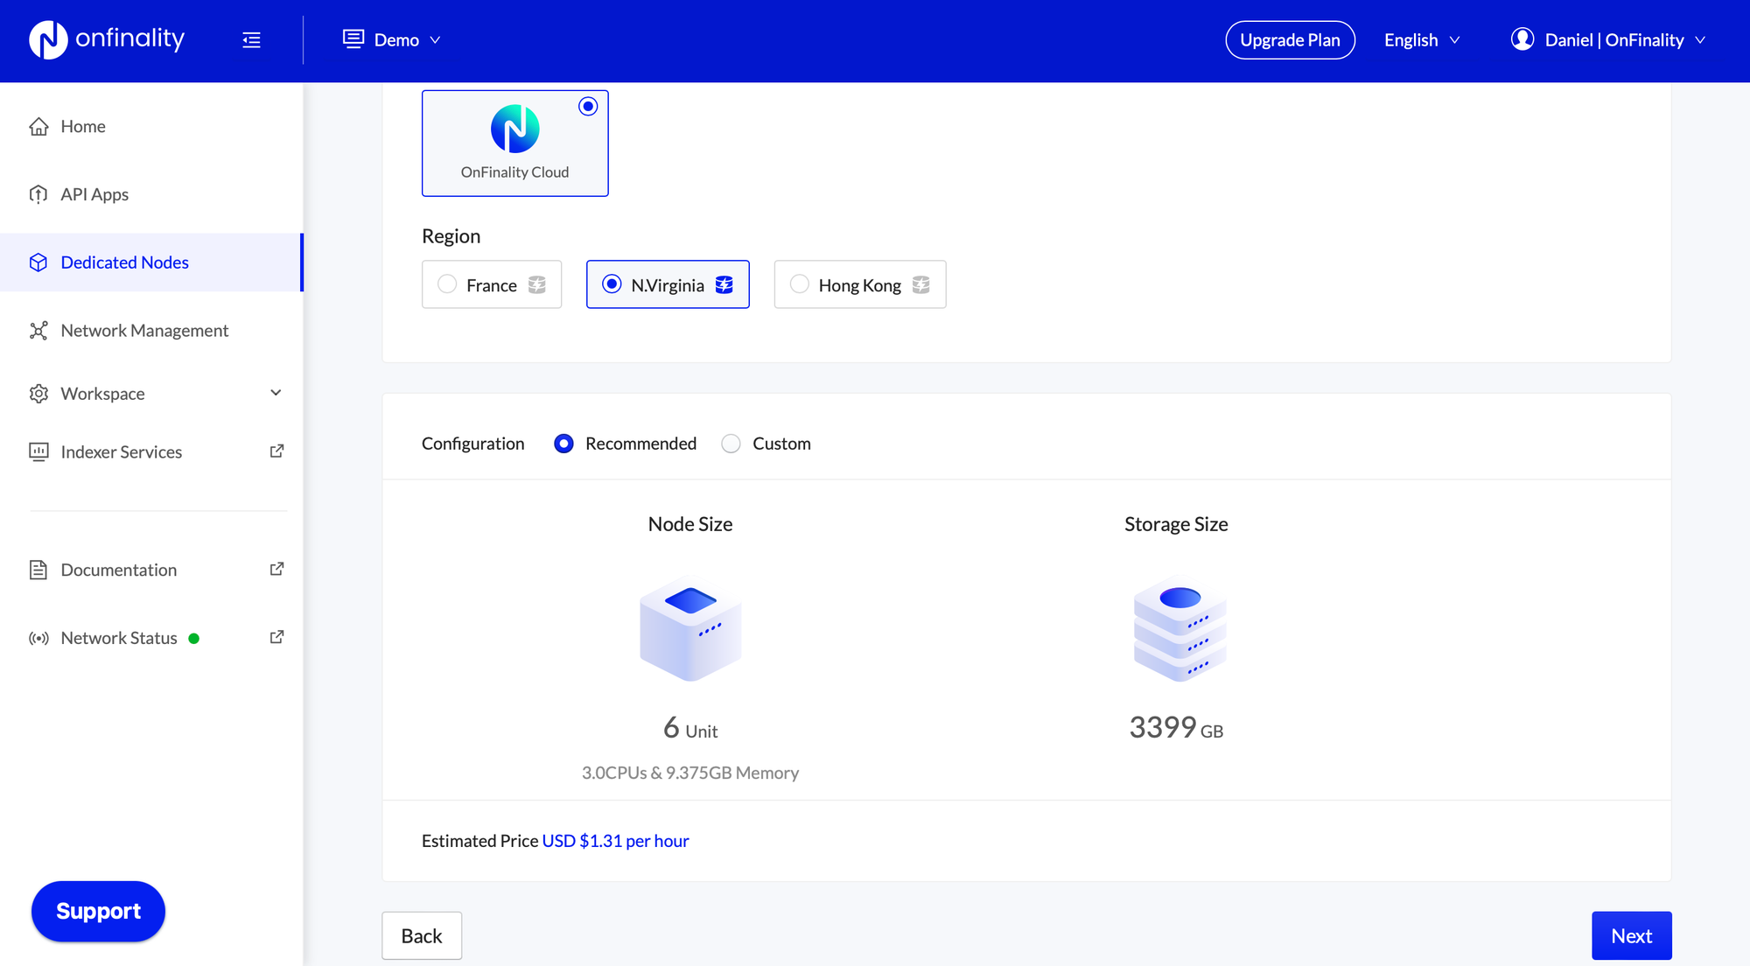Click the API Apps icon
Viewport: 1750px width, 966px height.
pos(38,193)
